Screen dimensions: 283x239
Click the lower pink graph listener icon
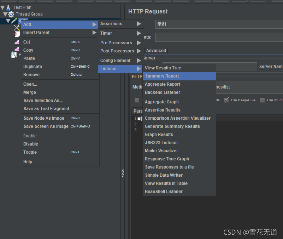[17, 49]
